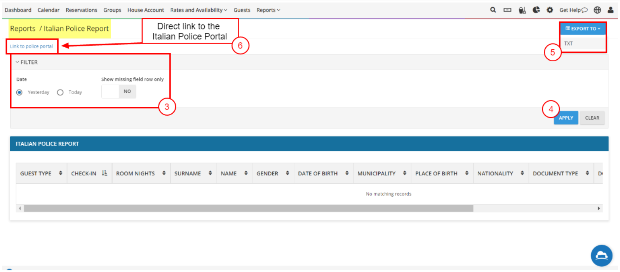The image size is (620, 272).
Task: Toggle Show missing field row only
Action: (x=118, y=92)
